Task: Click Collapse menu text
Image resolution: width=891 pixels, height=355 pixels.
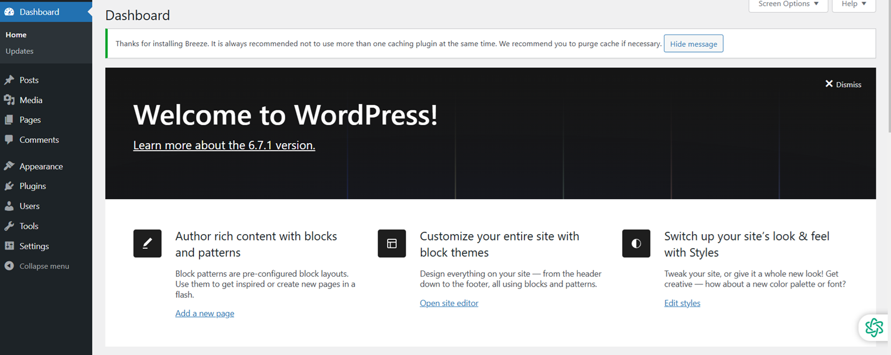Action: tap(44, 266)
